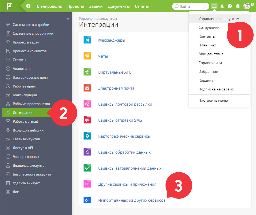Open the help question mark icon

tap(230, 6)
